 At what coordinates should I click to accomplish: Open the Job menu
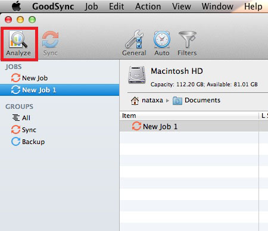pyautogui.click(x=91, y=7)
